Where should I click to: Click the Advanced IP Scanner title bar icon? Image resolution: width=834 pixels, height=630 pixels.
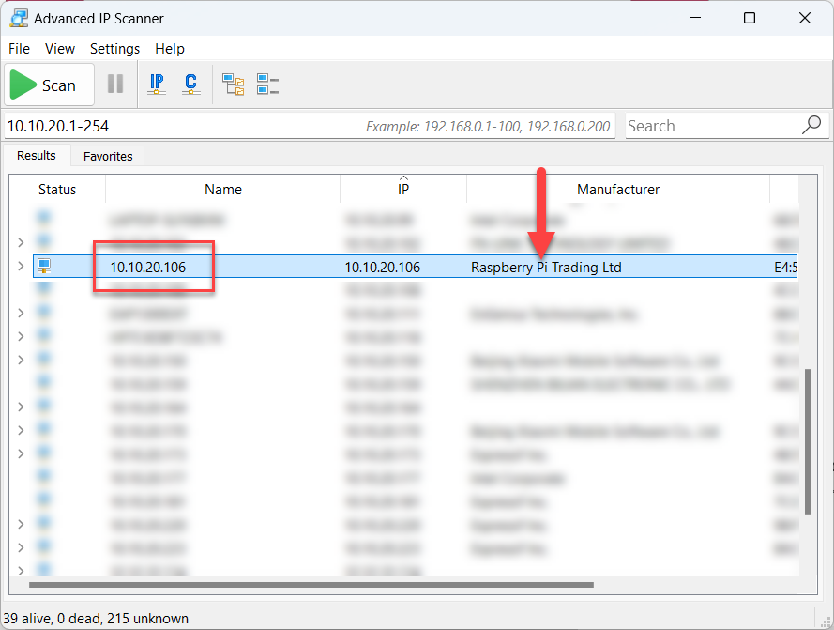(x=19, y=18)
